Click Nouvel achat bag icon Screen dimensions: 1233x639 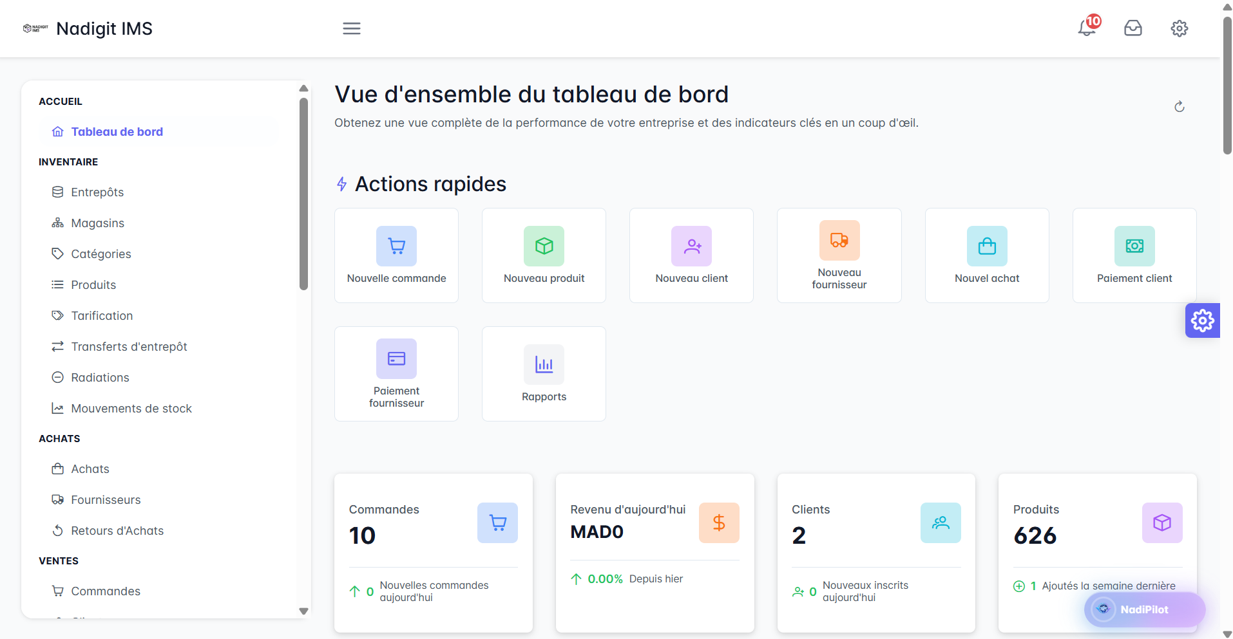click(987, 246)
